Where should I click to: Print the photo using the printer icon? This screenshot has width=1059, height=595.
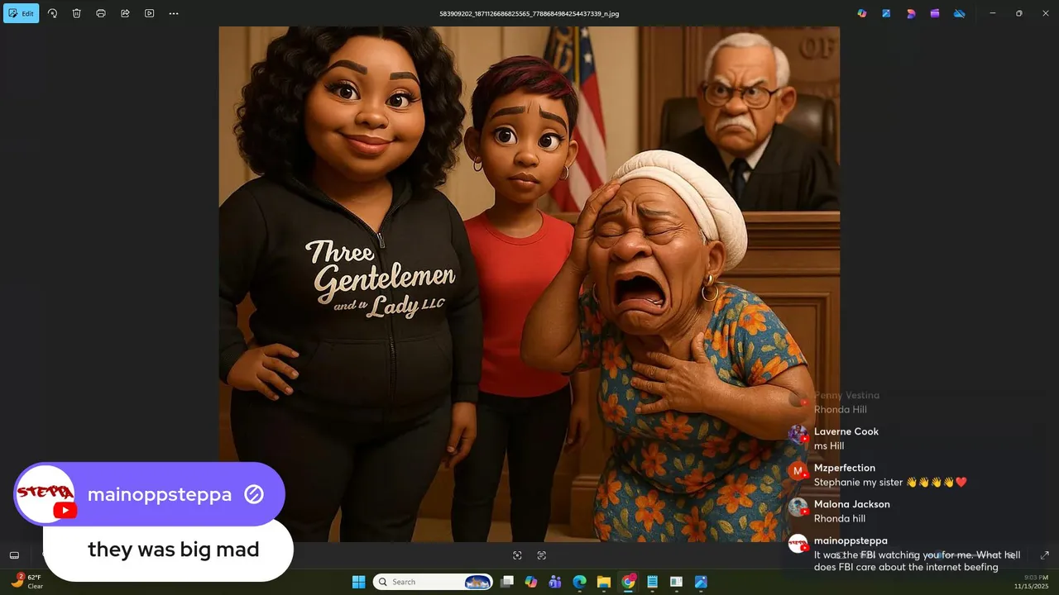pos(101,13)
